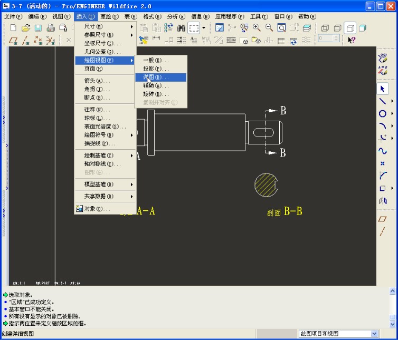Image resolution: width=398 pixels, height=340 pixels.
Task: Select the circle sketch tool
Action: [383, 113]
